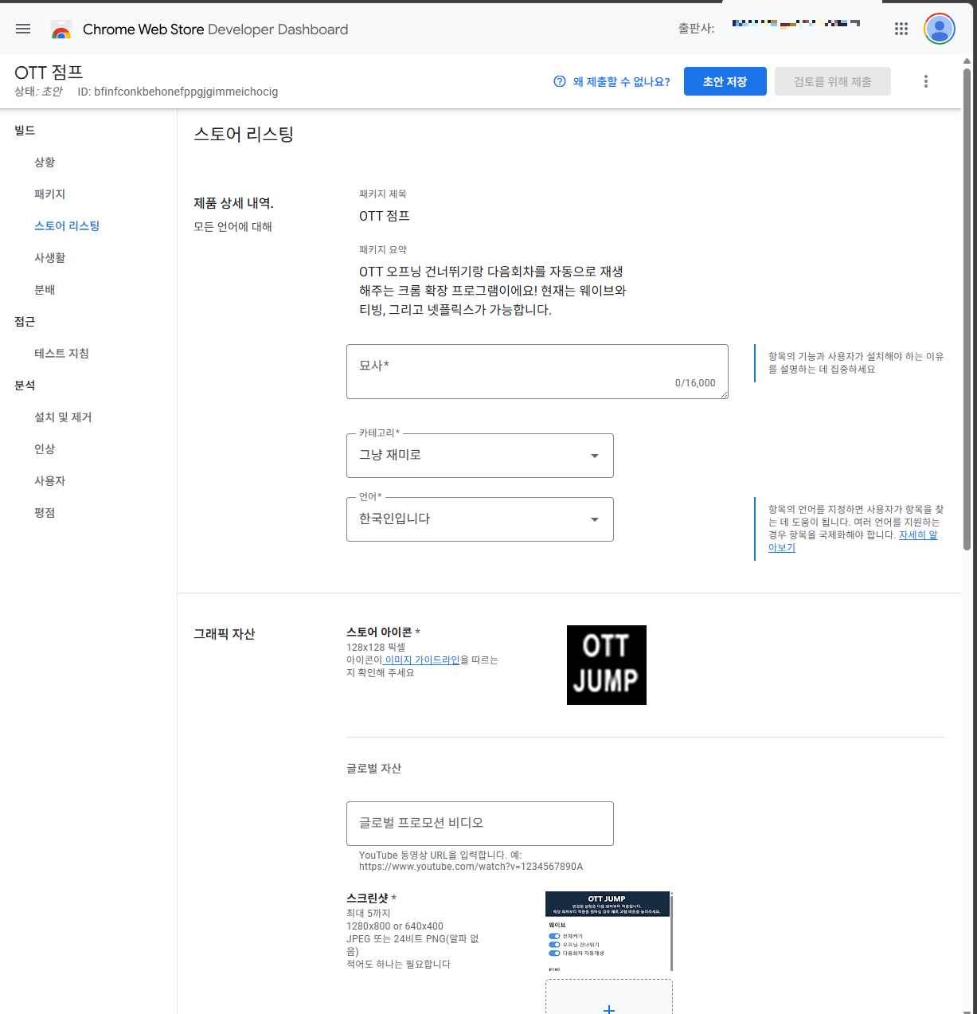Click the '글로벌 프로모션 비디오' URL field
Screen dimensions: 977x1014
(x=480, y=824)
